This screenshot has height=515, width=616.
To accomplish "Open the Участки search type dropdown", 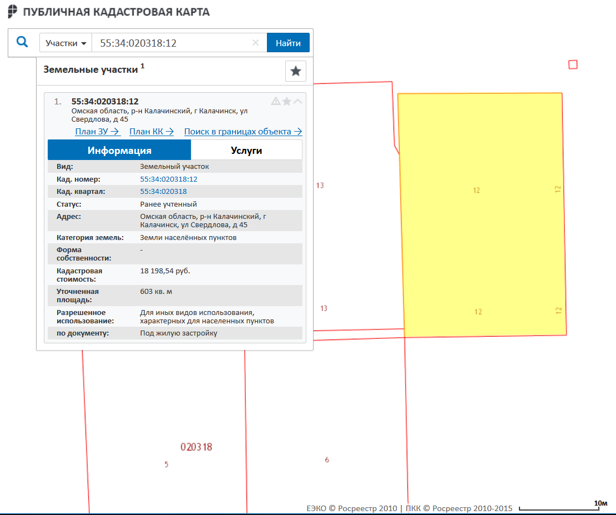I will (65, 43).
